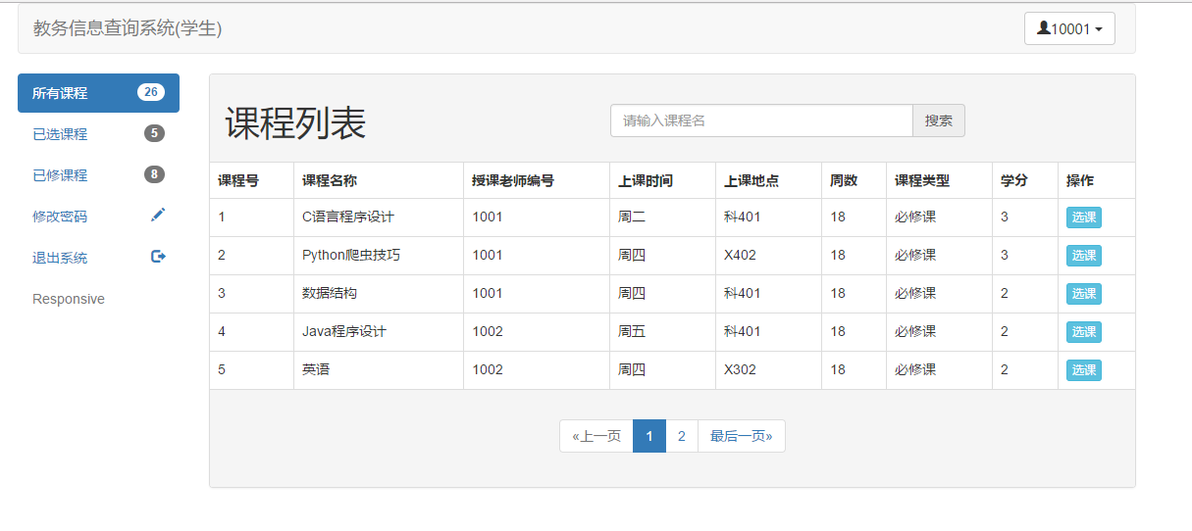Click the Python爬虫技巧 course name
Image resolution: width=1192 pixels, height=531 pixels.
[x=351, y=256]
